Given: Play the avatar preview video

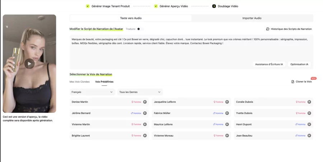Looking at the screenshot, I should pyautogui.click(x=29, y=64).
